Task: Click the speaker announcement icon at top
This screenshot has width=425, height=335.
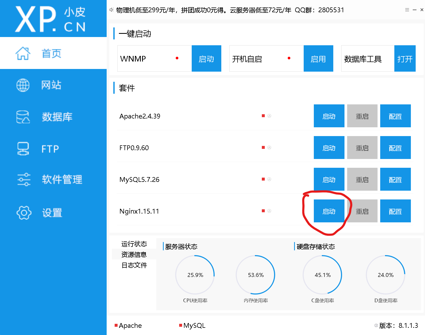Action: [x=112, y=10]
